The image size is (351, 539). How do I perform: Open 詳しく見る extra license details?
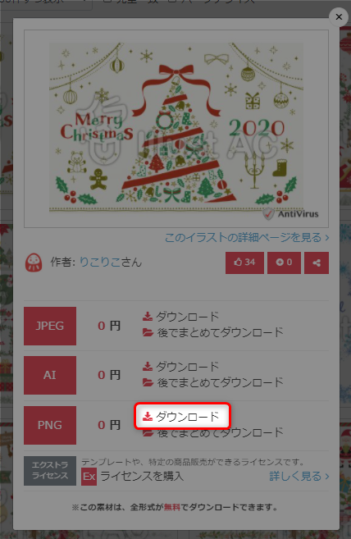299,477
